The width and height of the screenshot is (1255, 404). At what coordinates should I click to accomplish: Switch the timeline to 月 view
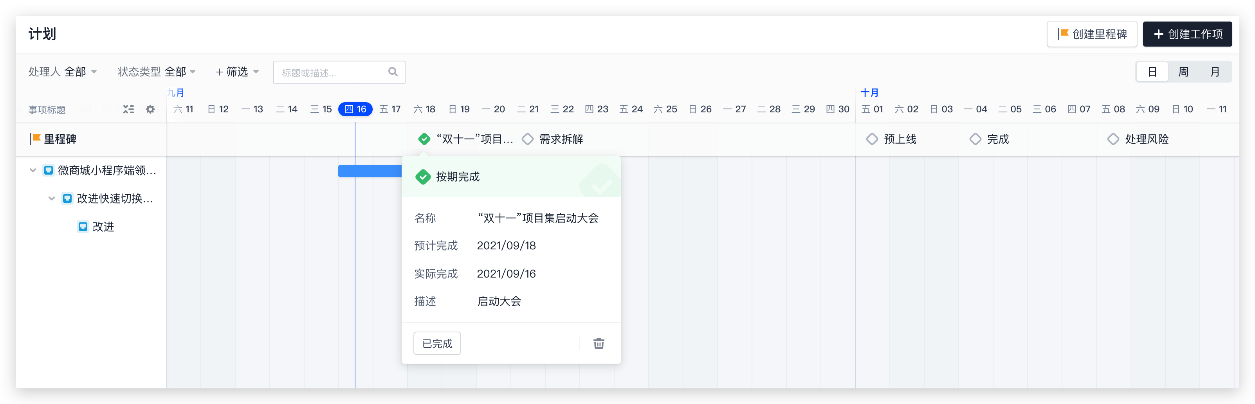(x=1215, y=72)
